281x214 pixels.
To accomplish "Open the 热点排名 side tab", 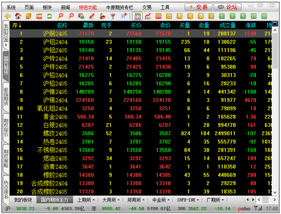I will [x=6, y=189].
